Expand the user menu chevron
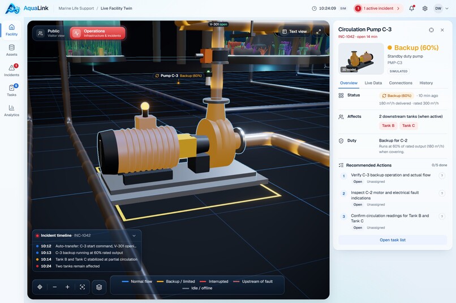456x303 pixels. pos(447,8)
